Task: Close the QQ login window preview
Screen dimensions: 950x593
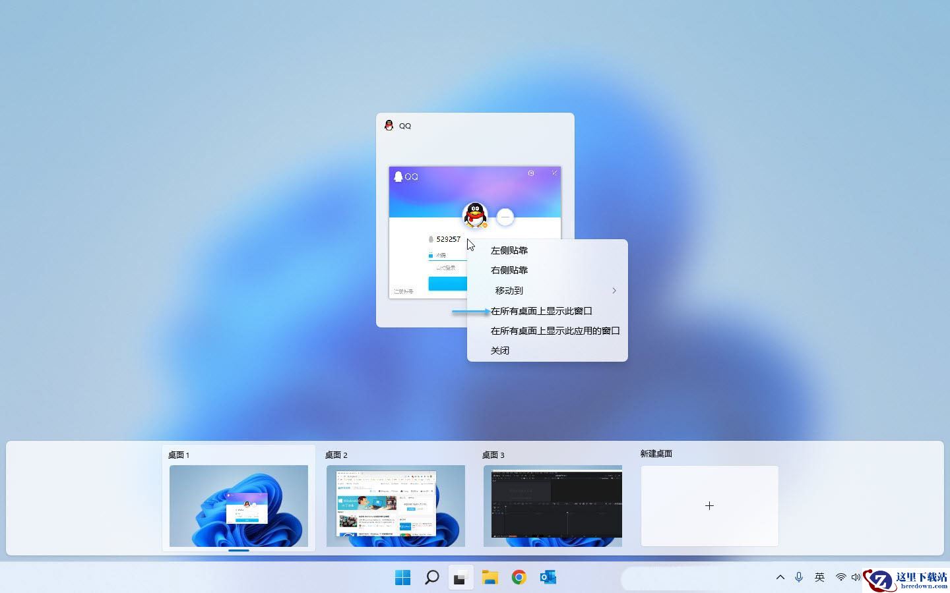Action: [554, 173]
